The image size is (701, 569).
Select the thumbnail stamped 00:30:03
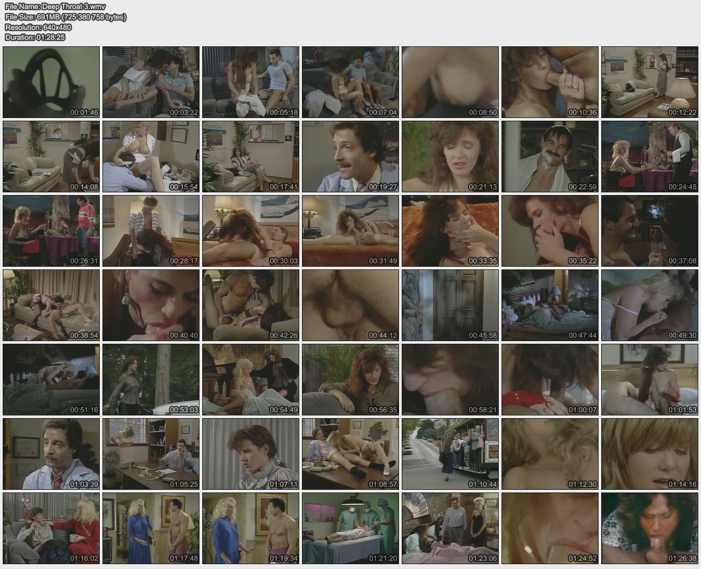click(x=251, y=231)
